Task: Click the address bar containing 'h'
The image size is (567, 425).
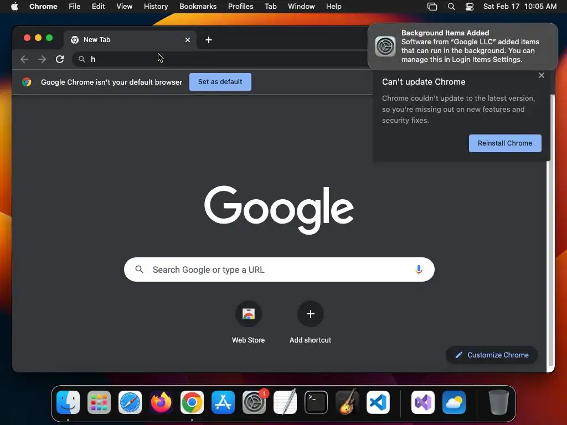Action: point(220,59)
